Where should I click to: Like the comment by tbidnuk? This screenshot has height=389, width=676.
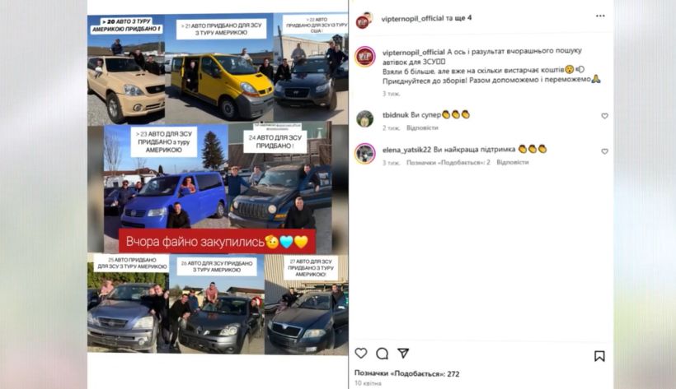click(x=604, y=116)
